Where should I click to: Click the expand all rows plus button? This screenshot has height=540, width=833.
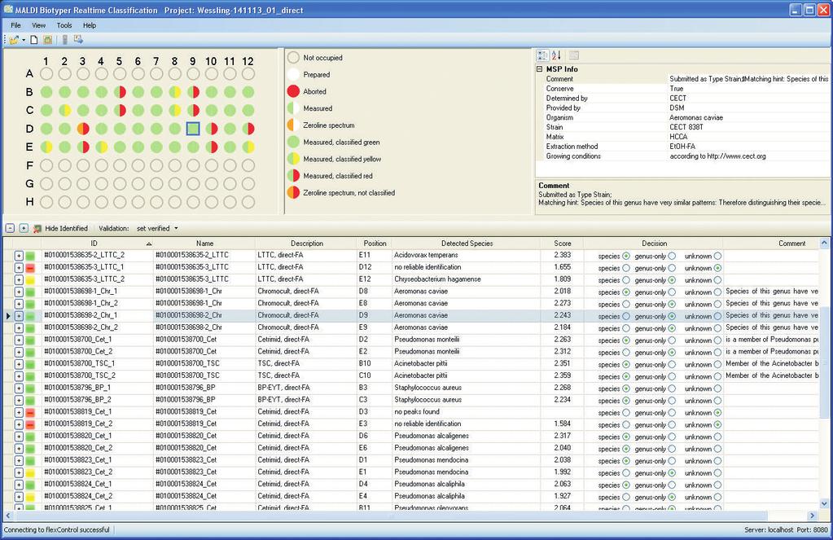click(24, 229)
